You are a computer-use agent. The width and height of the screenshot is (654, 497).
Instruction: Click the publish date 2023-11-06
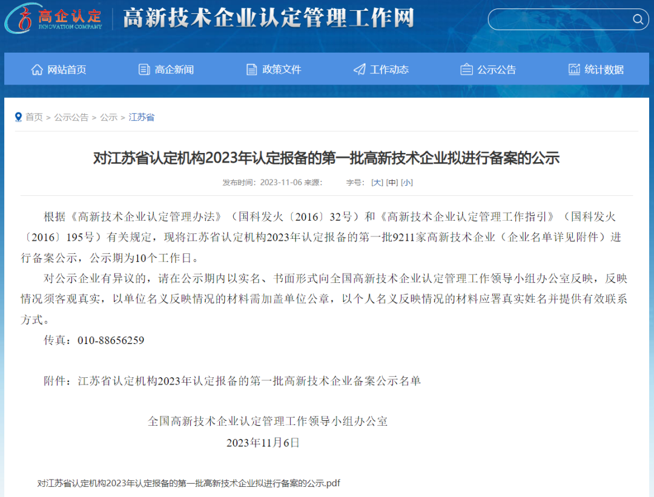(281, 183)
